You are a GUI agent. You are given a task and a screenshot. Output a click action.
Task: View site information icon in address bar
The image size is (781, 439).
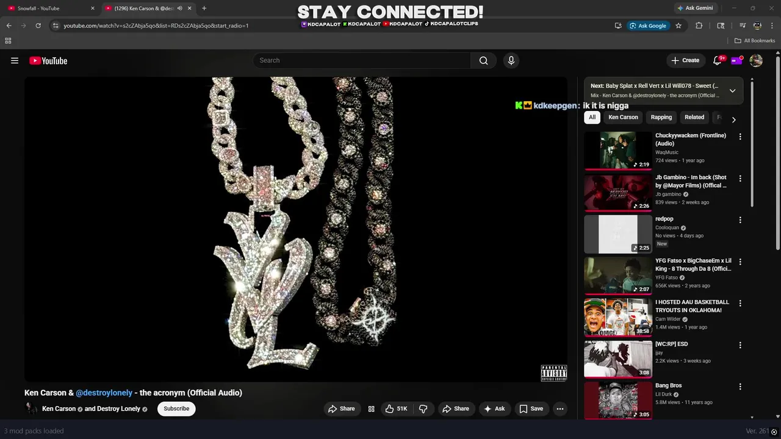(56, 26)
